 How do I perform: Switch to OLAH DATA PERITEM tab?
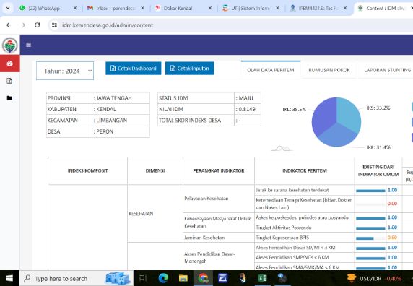click(271, 70)
